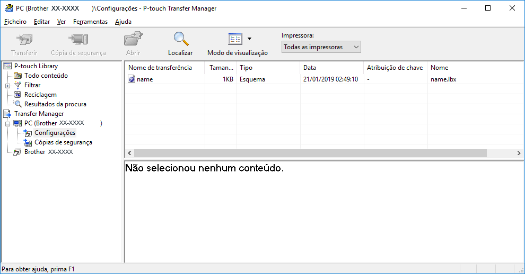
Task: Select Transfer Manager tree root
Action: [39, 114]
